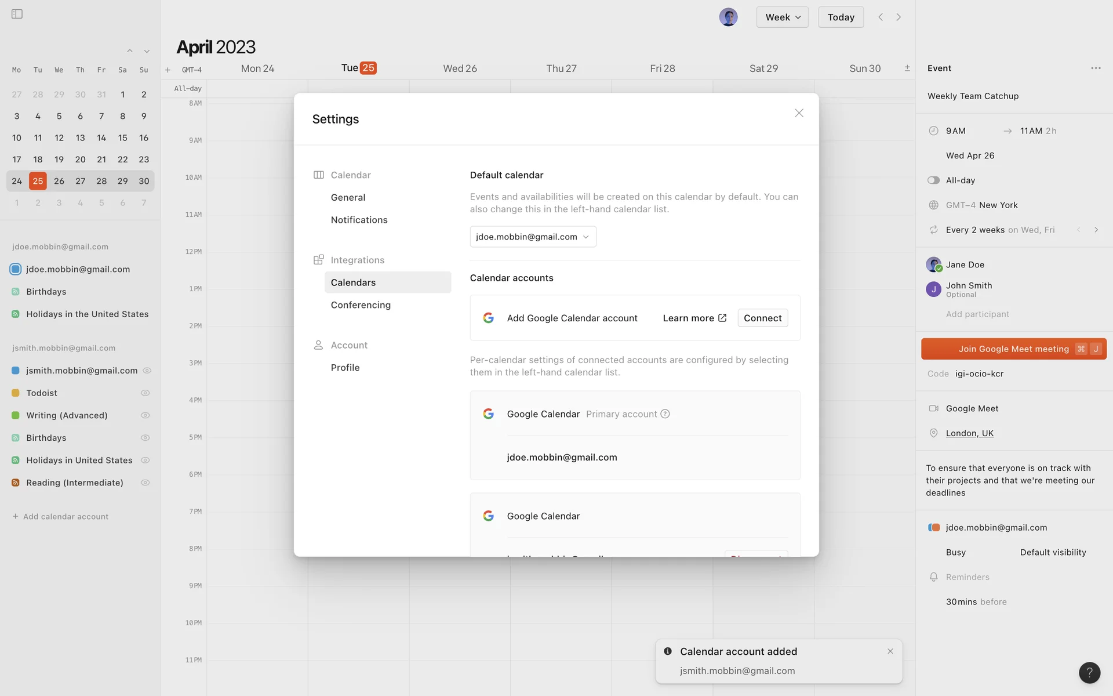Click the user profile avatar
The image size is (1113, 696).
[x=728, y=17]
